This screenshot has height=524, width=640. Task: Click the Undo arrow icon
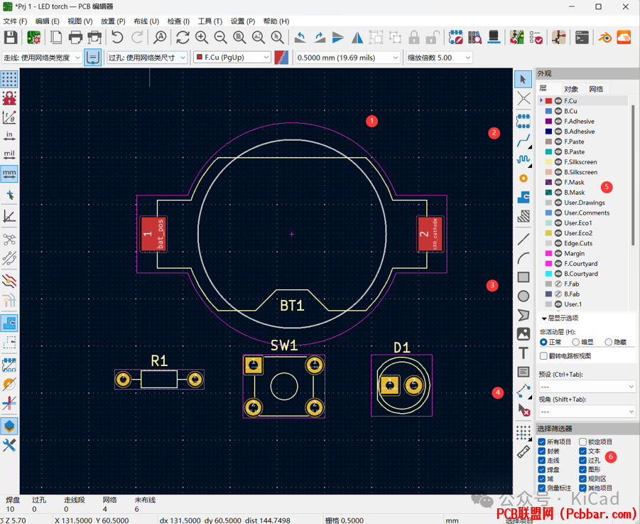click(117, 38)
